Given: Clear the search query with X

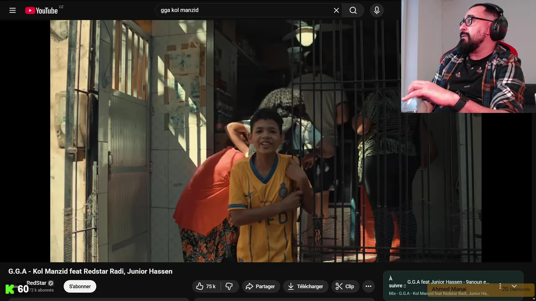Looking at the screenshot, I should [336, 10].
